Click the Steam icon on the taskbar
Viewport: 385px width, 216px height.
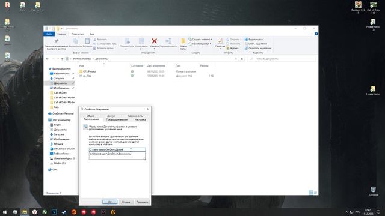point(64,212)
